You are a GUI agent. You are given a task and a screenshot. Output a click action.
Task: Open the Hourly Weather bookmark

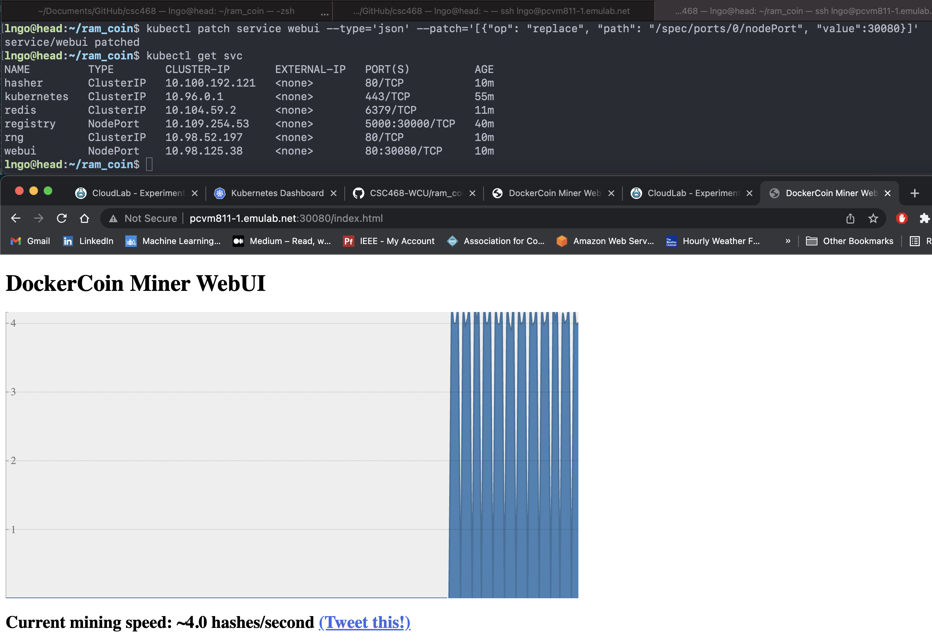[x=713, y=241]
